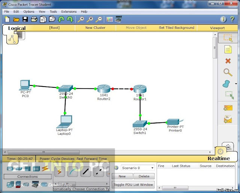Viewport: 240px width, 193px height.
Task: Choose the red X Delete tool
Action: tap(228, 61)
